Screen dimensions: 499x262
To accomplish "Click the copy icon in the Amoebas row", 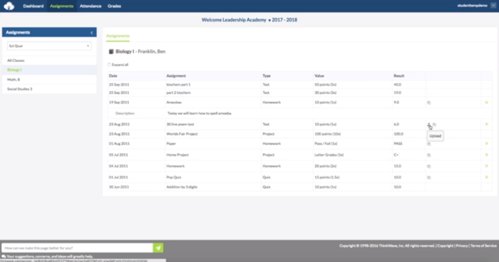I will coord(429,103).
